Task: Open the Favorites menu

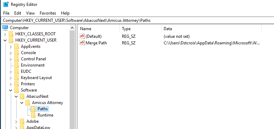Action: (x=48, y=13)
